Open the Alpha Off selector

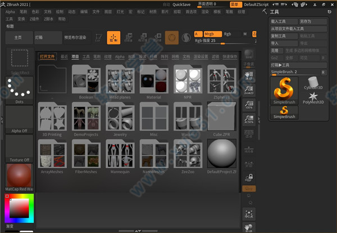[x=20, y=119]
